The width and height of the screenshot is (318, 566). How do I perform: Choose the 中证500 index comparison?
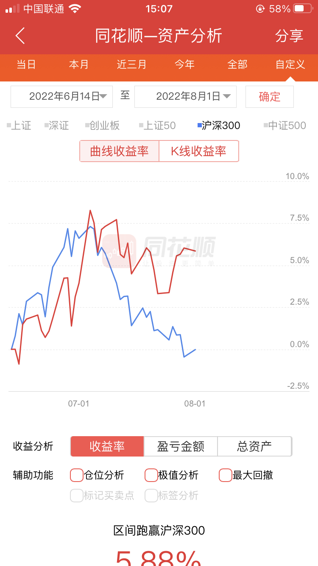[285, 126]
